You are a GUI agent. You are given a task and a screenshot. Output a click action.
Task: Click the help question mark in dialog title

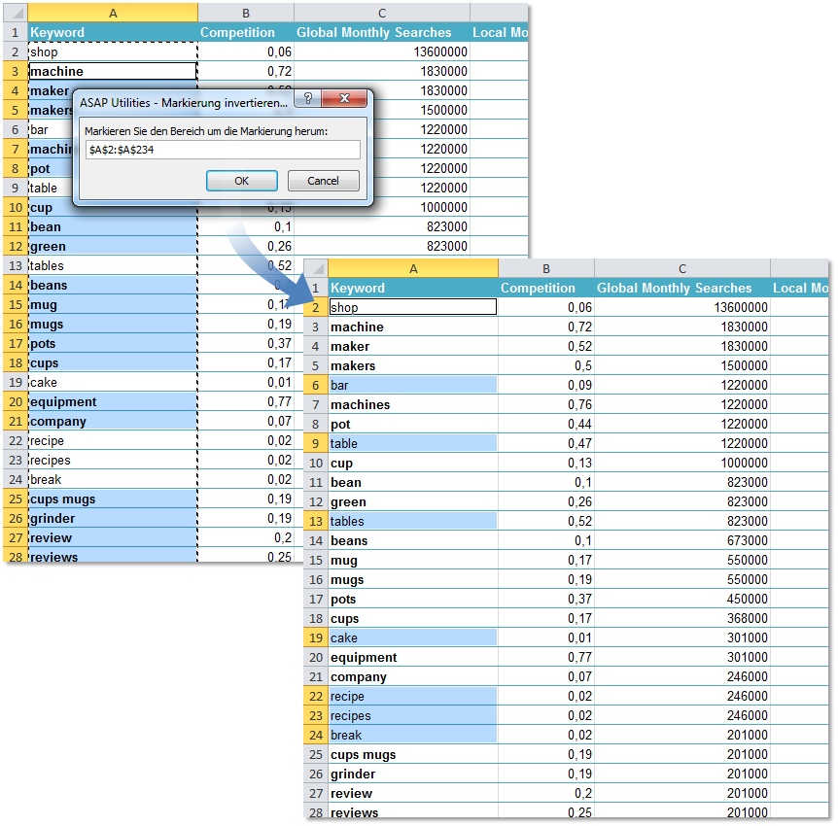[308, 98]
